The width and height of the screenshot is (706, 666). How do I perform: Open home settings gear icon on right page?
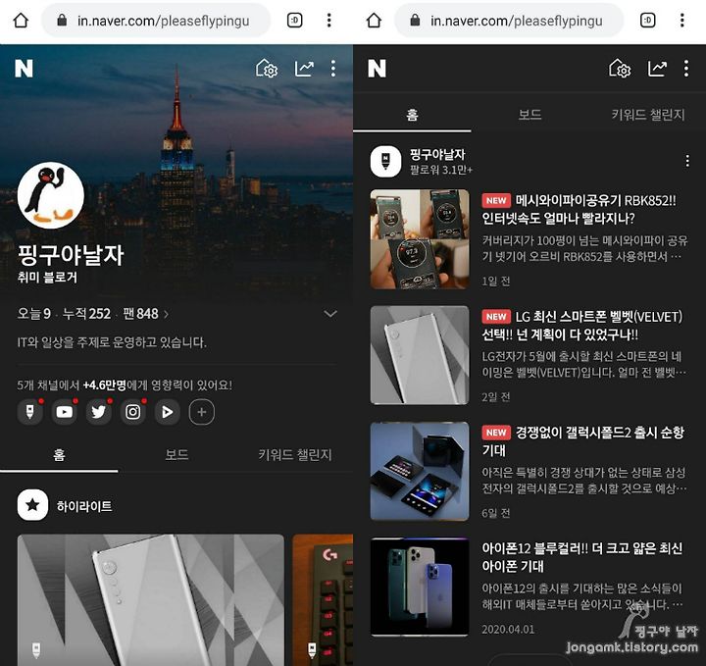(620, 69)
